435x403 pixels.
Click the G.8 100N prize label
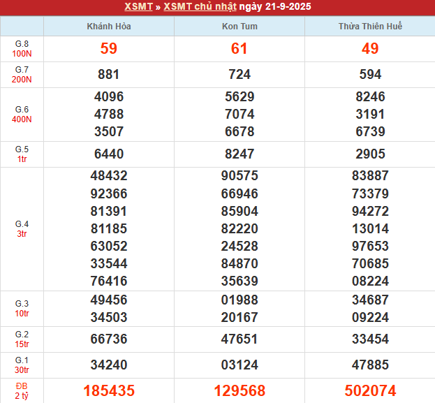click(x=22, y=49)
